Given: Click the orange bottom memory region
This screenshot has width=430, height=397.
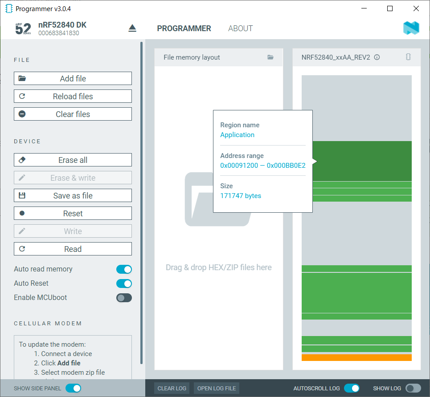Looking at the screenshot, I should pos(356,357).
